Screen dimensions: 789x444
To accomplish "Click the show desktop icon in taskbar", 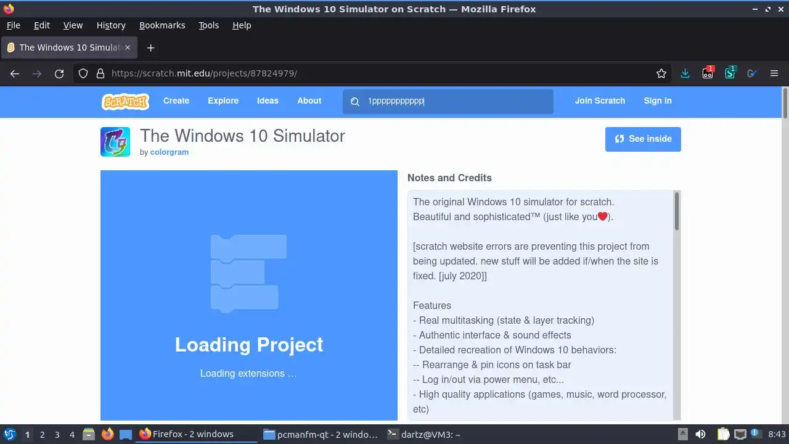I will point(126,434).
